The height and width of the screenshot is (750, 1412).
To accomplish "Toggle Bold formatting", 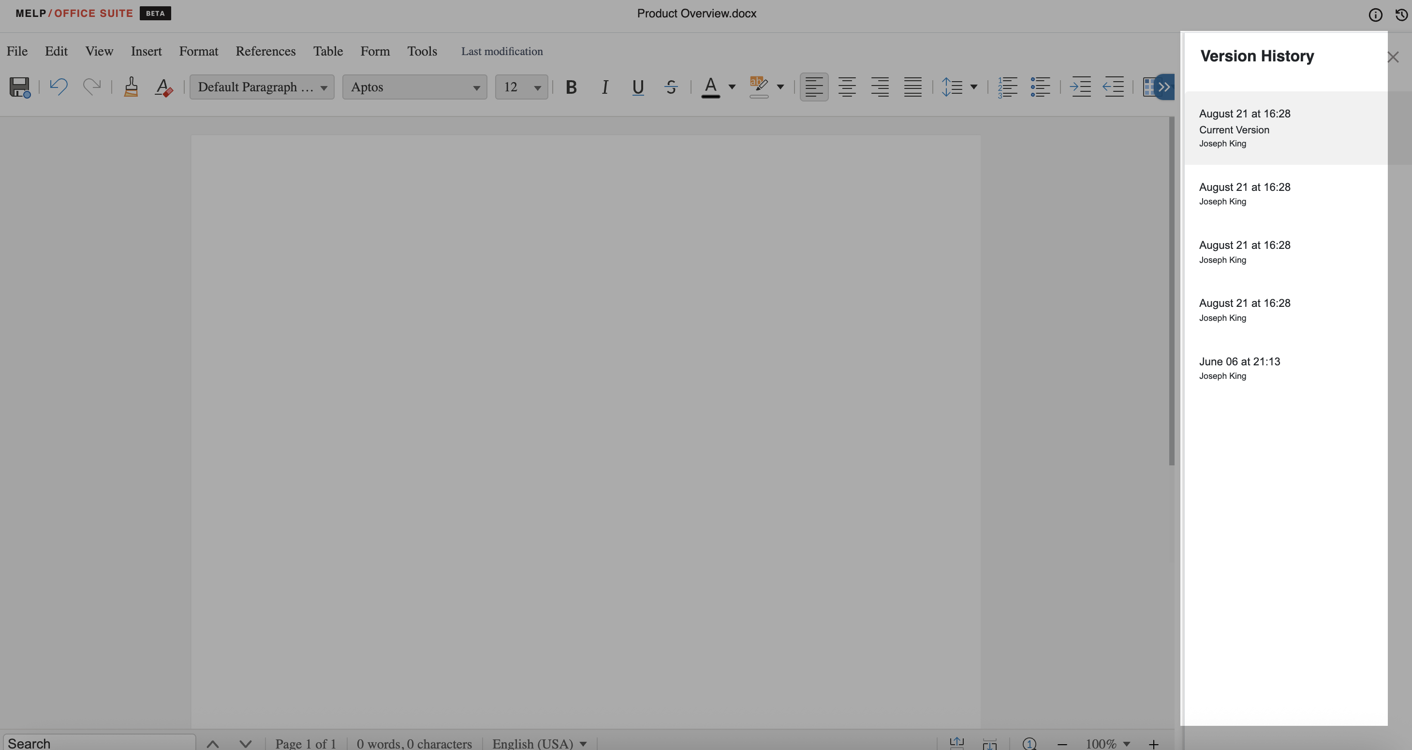I will pos(571,87).
